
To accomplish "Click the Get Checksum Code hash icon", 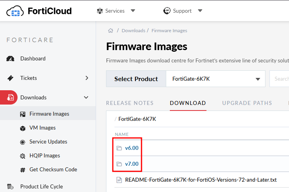I will pyautogui.click(x=22, y=170).
